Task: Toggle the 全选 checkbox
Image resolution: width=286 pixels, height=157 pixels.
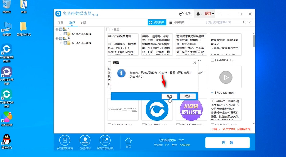Action: click(108, 29)
